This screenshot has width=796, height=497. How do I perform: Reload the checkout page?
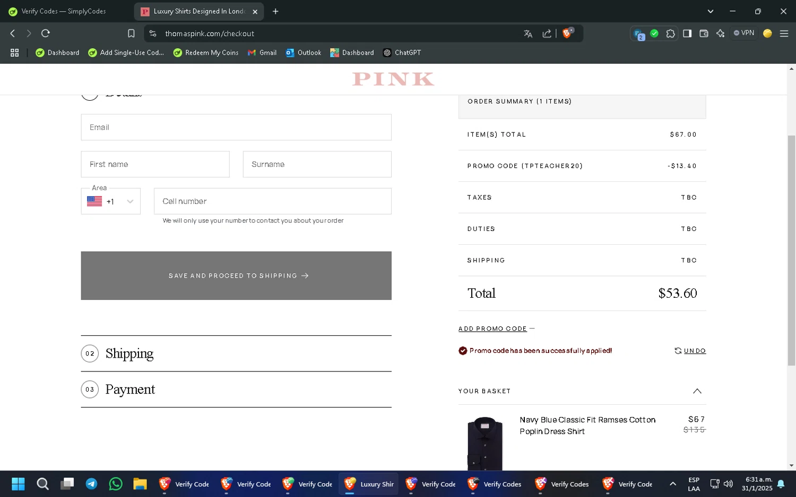(46, 33)
